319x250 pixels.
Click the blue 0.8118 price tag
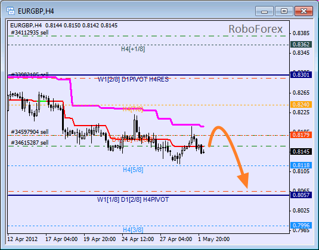[301, 165]
